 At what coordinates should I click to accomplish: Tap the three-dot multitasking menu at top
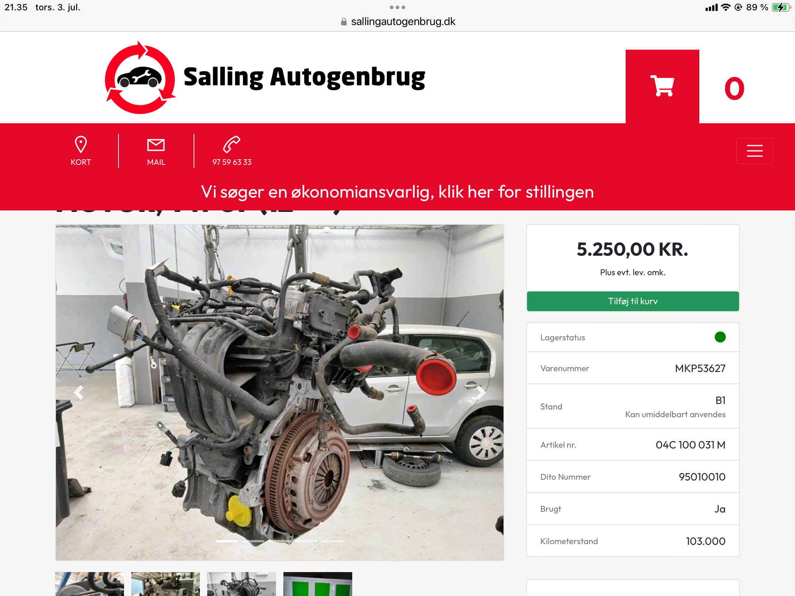[397, 7]
